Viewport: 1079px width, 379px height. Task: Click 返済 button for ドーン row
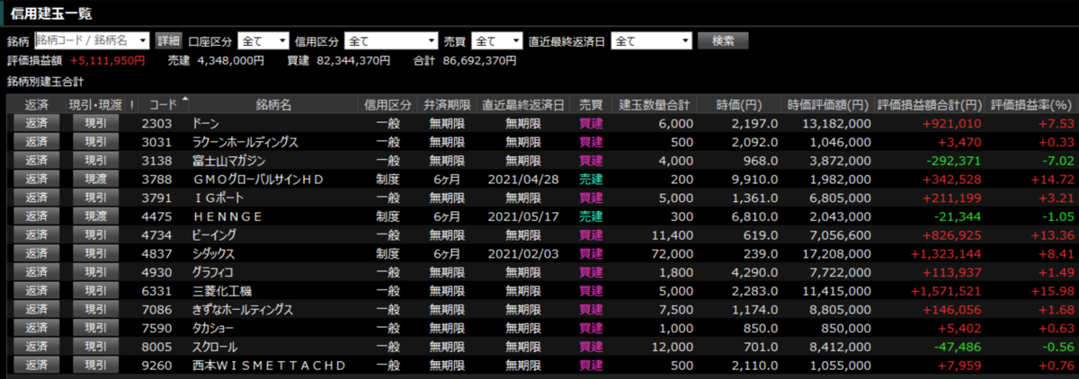[37, 123]
